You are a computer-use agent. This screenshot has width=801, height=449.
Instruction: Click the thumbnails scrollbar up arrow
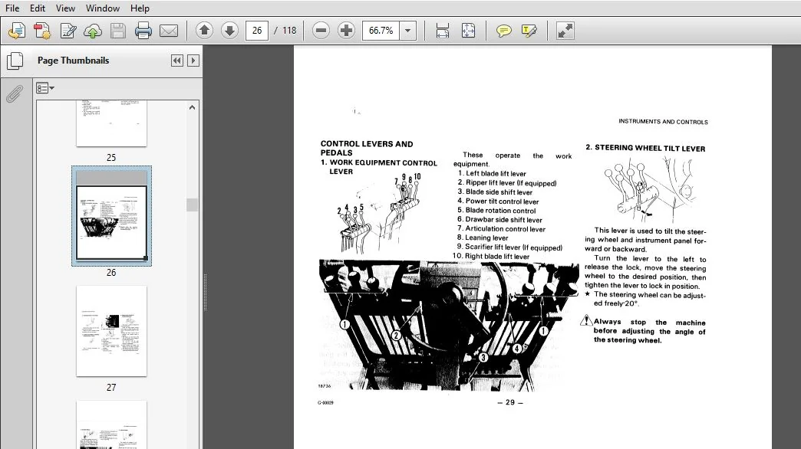coord(192,107)
